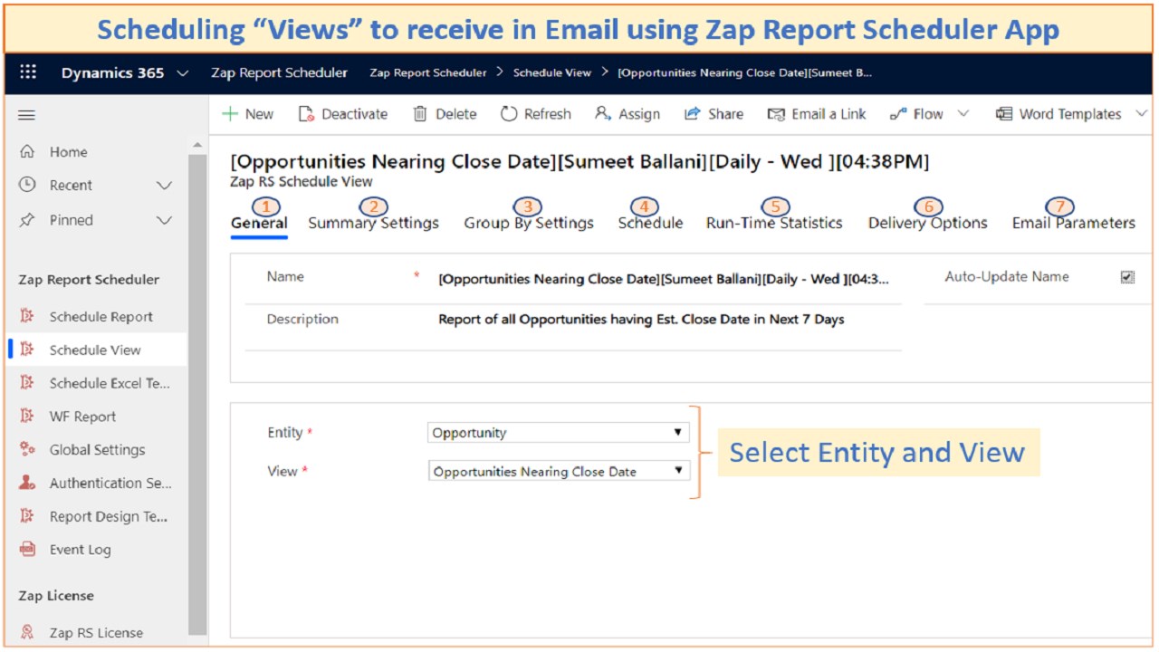This screenshot has height=652, width=1159.
Task: Open the Flow dropdown chevron
Action: [x=963, y=114]
